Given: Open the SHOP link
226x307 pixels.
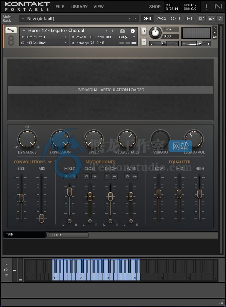Looking at the screenshot, I should (155, 7).
